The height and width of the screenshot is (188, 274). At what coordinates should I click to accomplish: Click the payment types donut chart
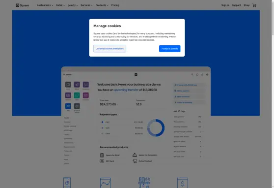pos(156,128)
